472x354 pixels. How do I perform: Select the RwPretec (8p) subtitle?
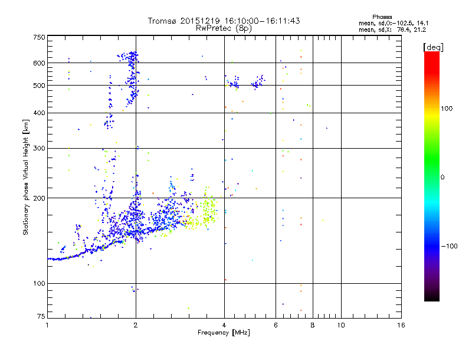click(x=224, y=28)
